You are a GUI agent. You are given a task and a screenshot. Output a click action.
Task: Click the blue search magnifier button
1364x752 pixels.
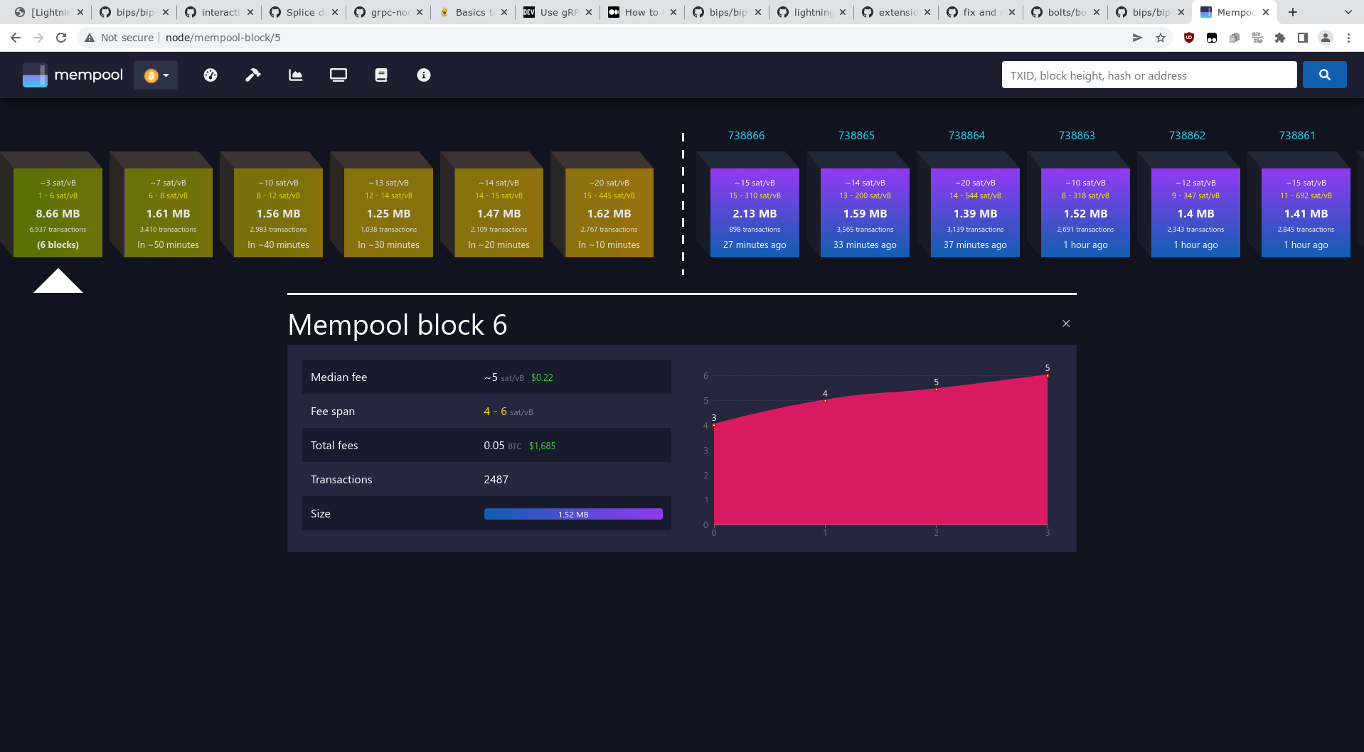pos(1324,75)
